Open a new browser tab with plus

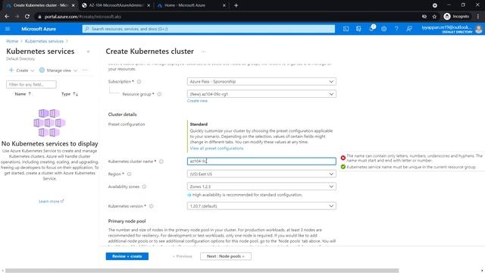[236, 5]
